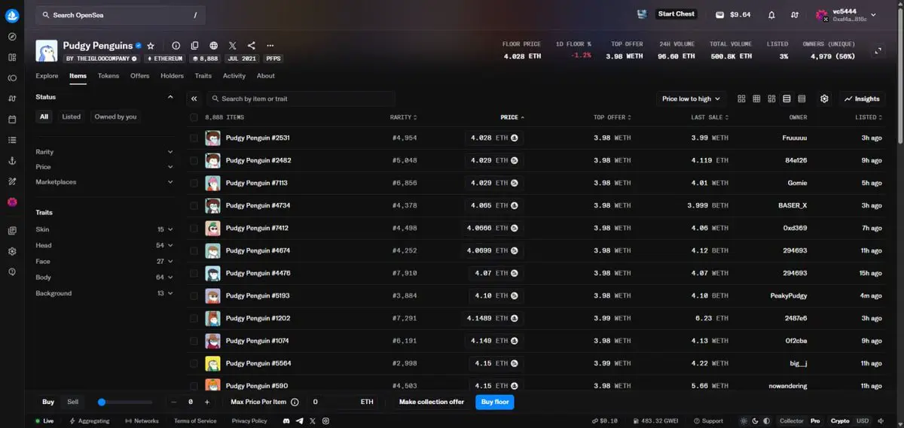Go to the Activity tab

tap(234, 76)
